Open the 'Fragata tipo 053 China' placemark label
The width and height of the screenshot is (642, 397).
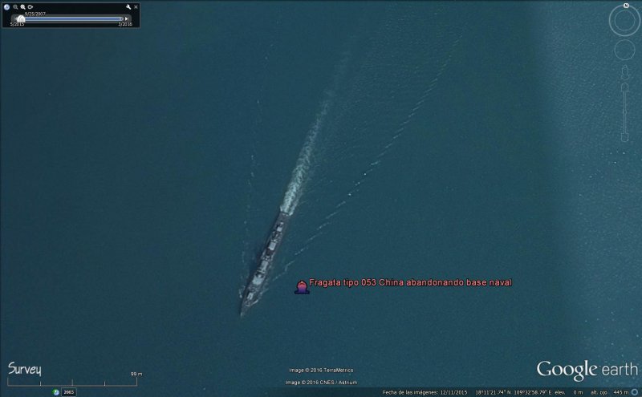tap(409, 282)
